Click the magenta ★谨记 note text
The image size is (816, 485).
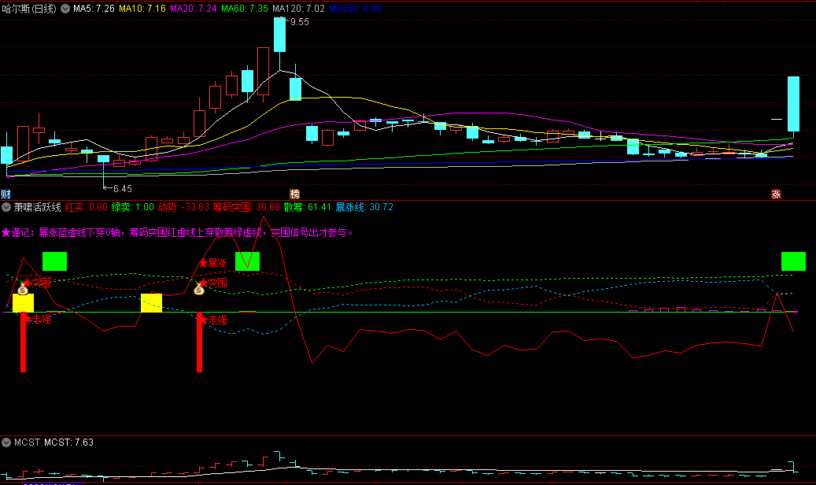(178, 232)
